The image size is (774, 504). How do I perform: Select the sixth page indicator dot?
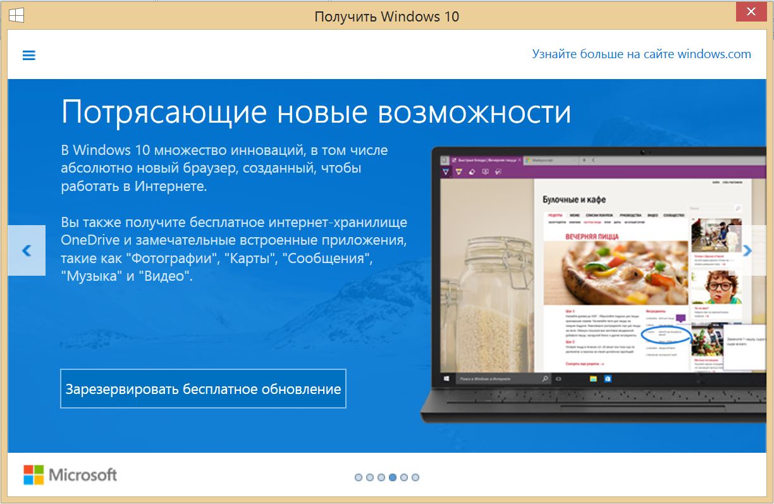(415, 477)
